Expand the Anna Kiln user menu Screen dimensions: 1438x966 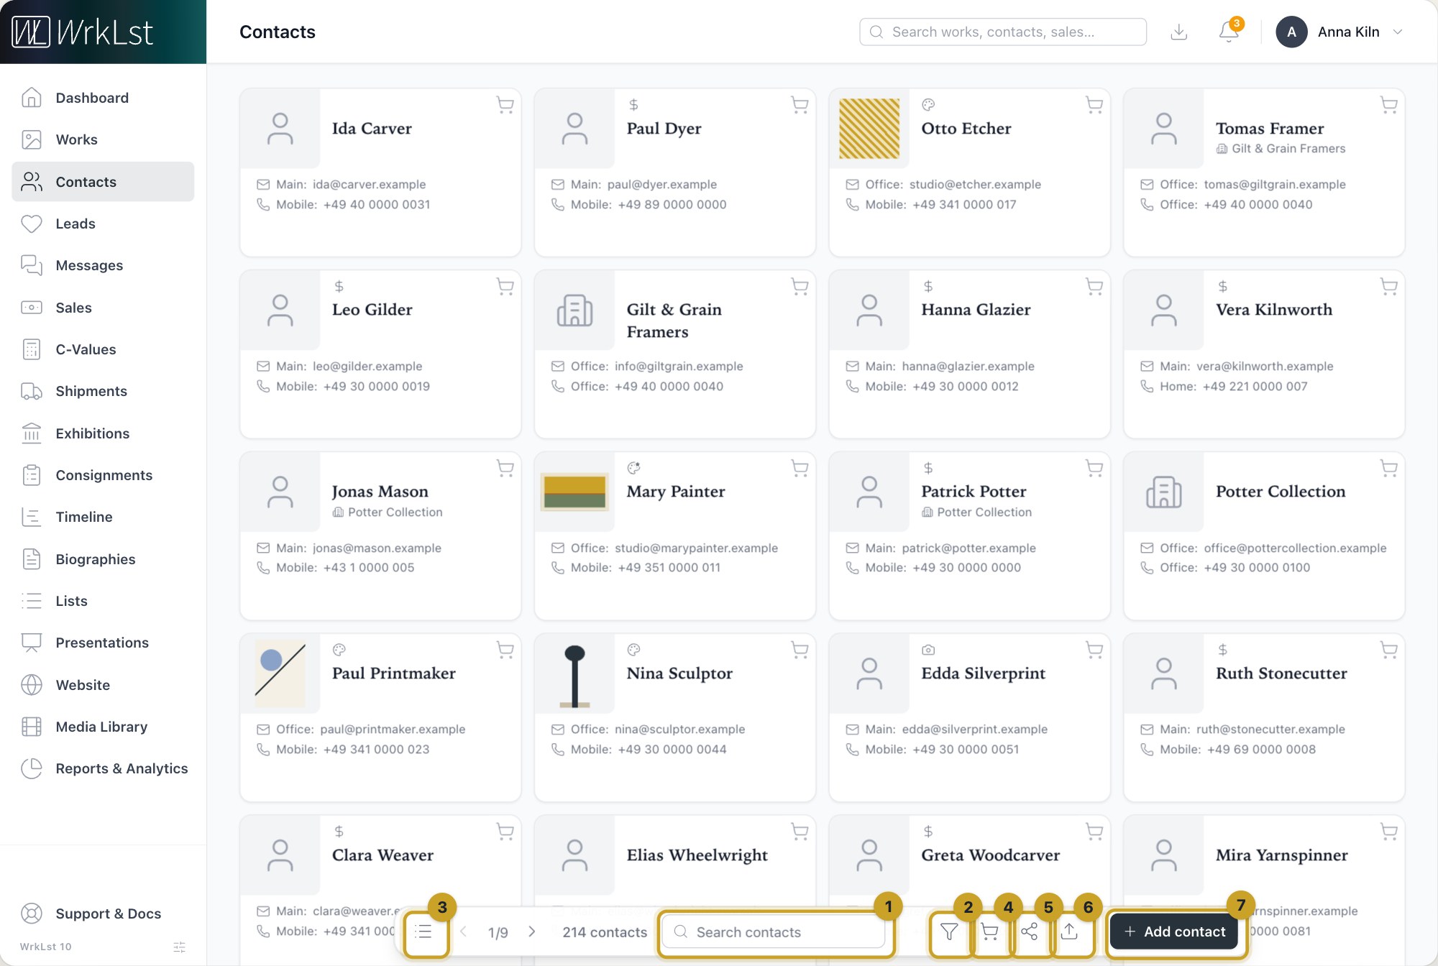point(1340,32)
